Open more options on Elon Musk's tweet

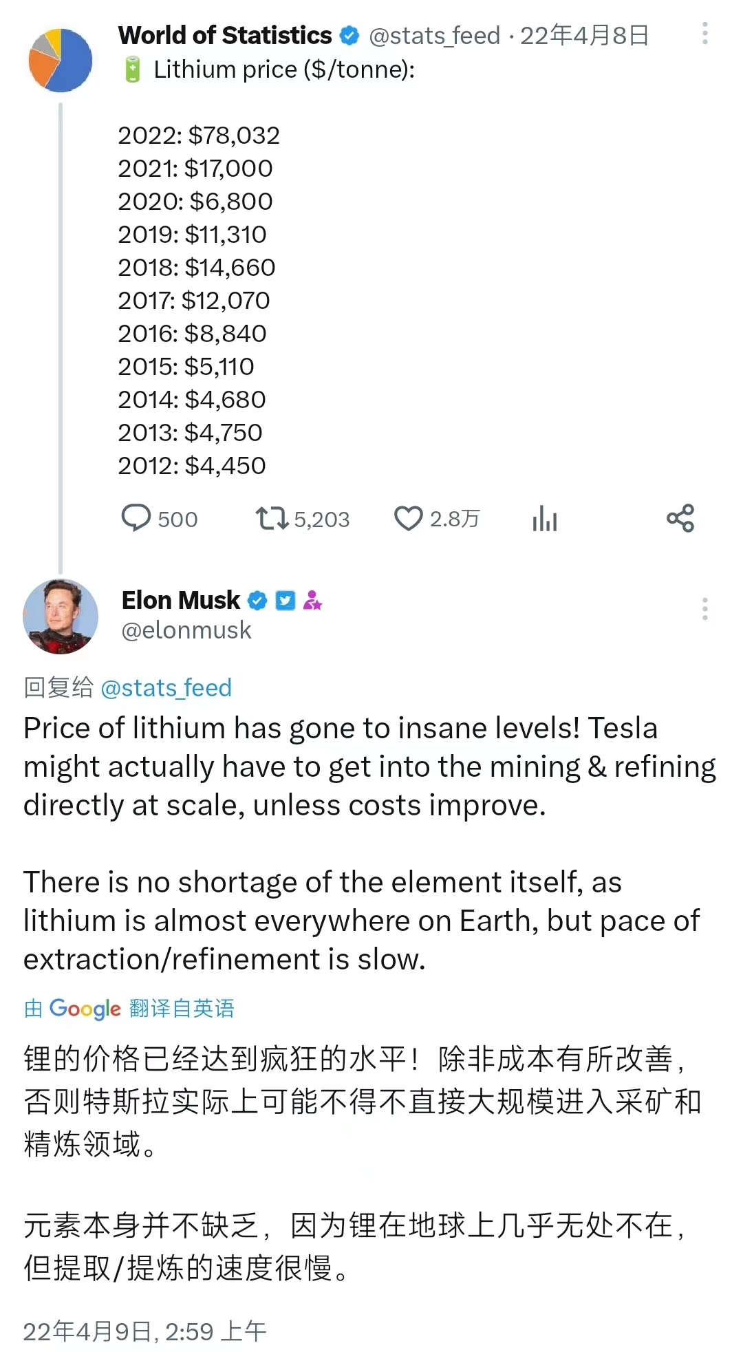tap(704, 609)
